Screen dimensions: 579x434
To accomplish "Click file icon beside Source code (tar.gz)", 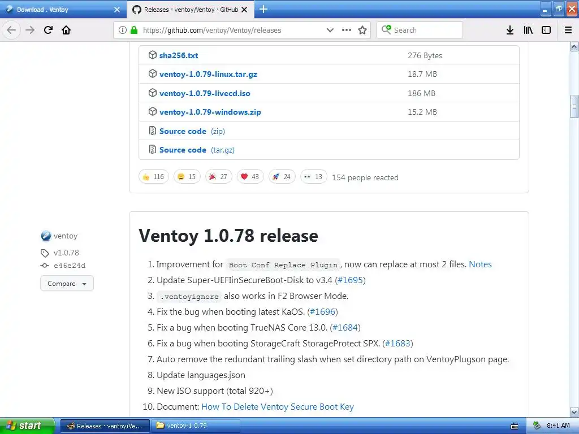I will click(153, 149).
